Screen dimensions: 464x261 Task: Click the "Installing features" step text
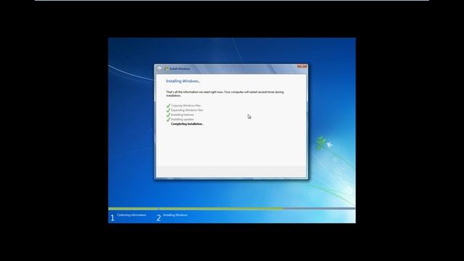pos(183,115)
